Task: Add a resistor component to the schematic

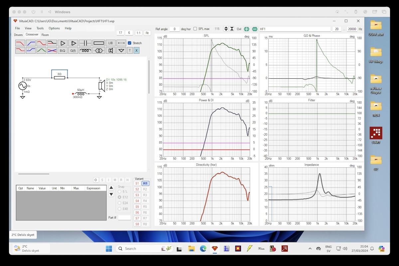Action: [x=99, y=43]
